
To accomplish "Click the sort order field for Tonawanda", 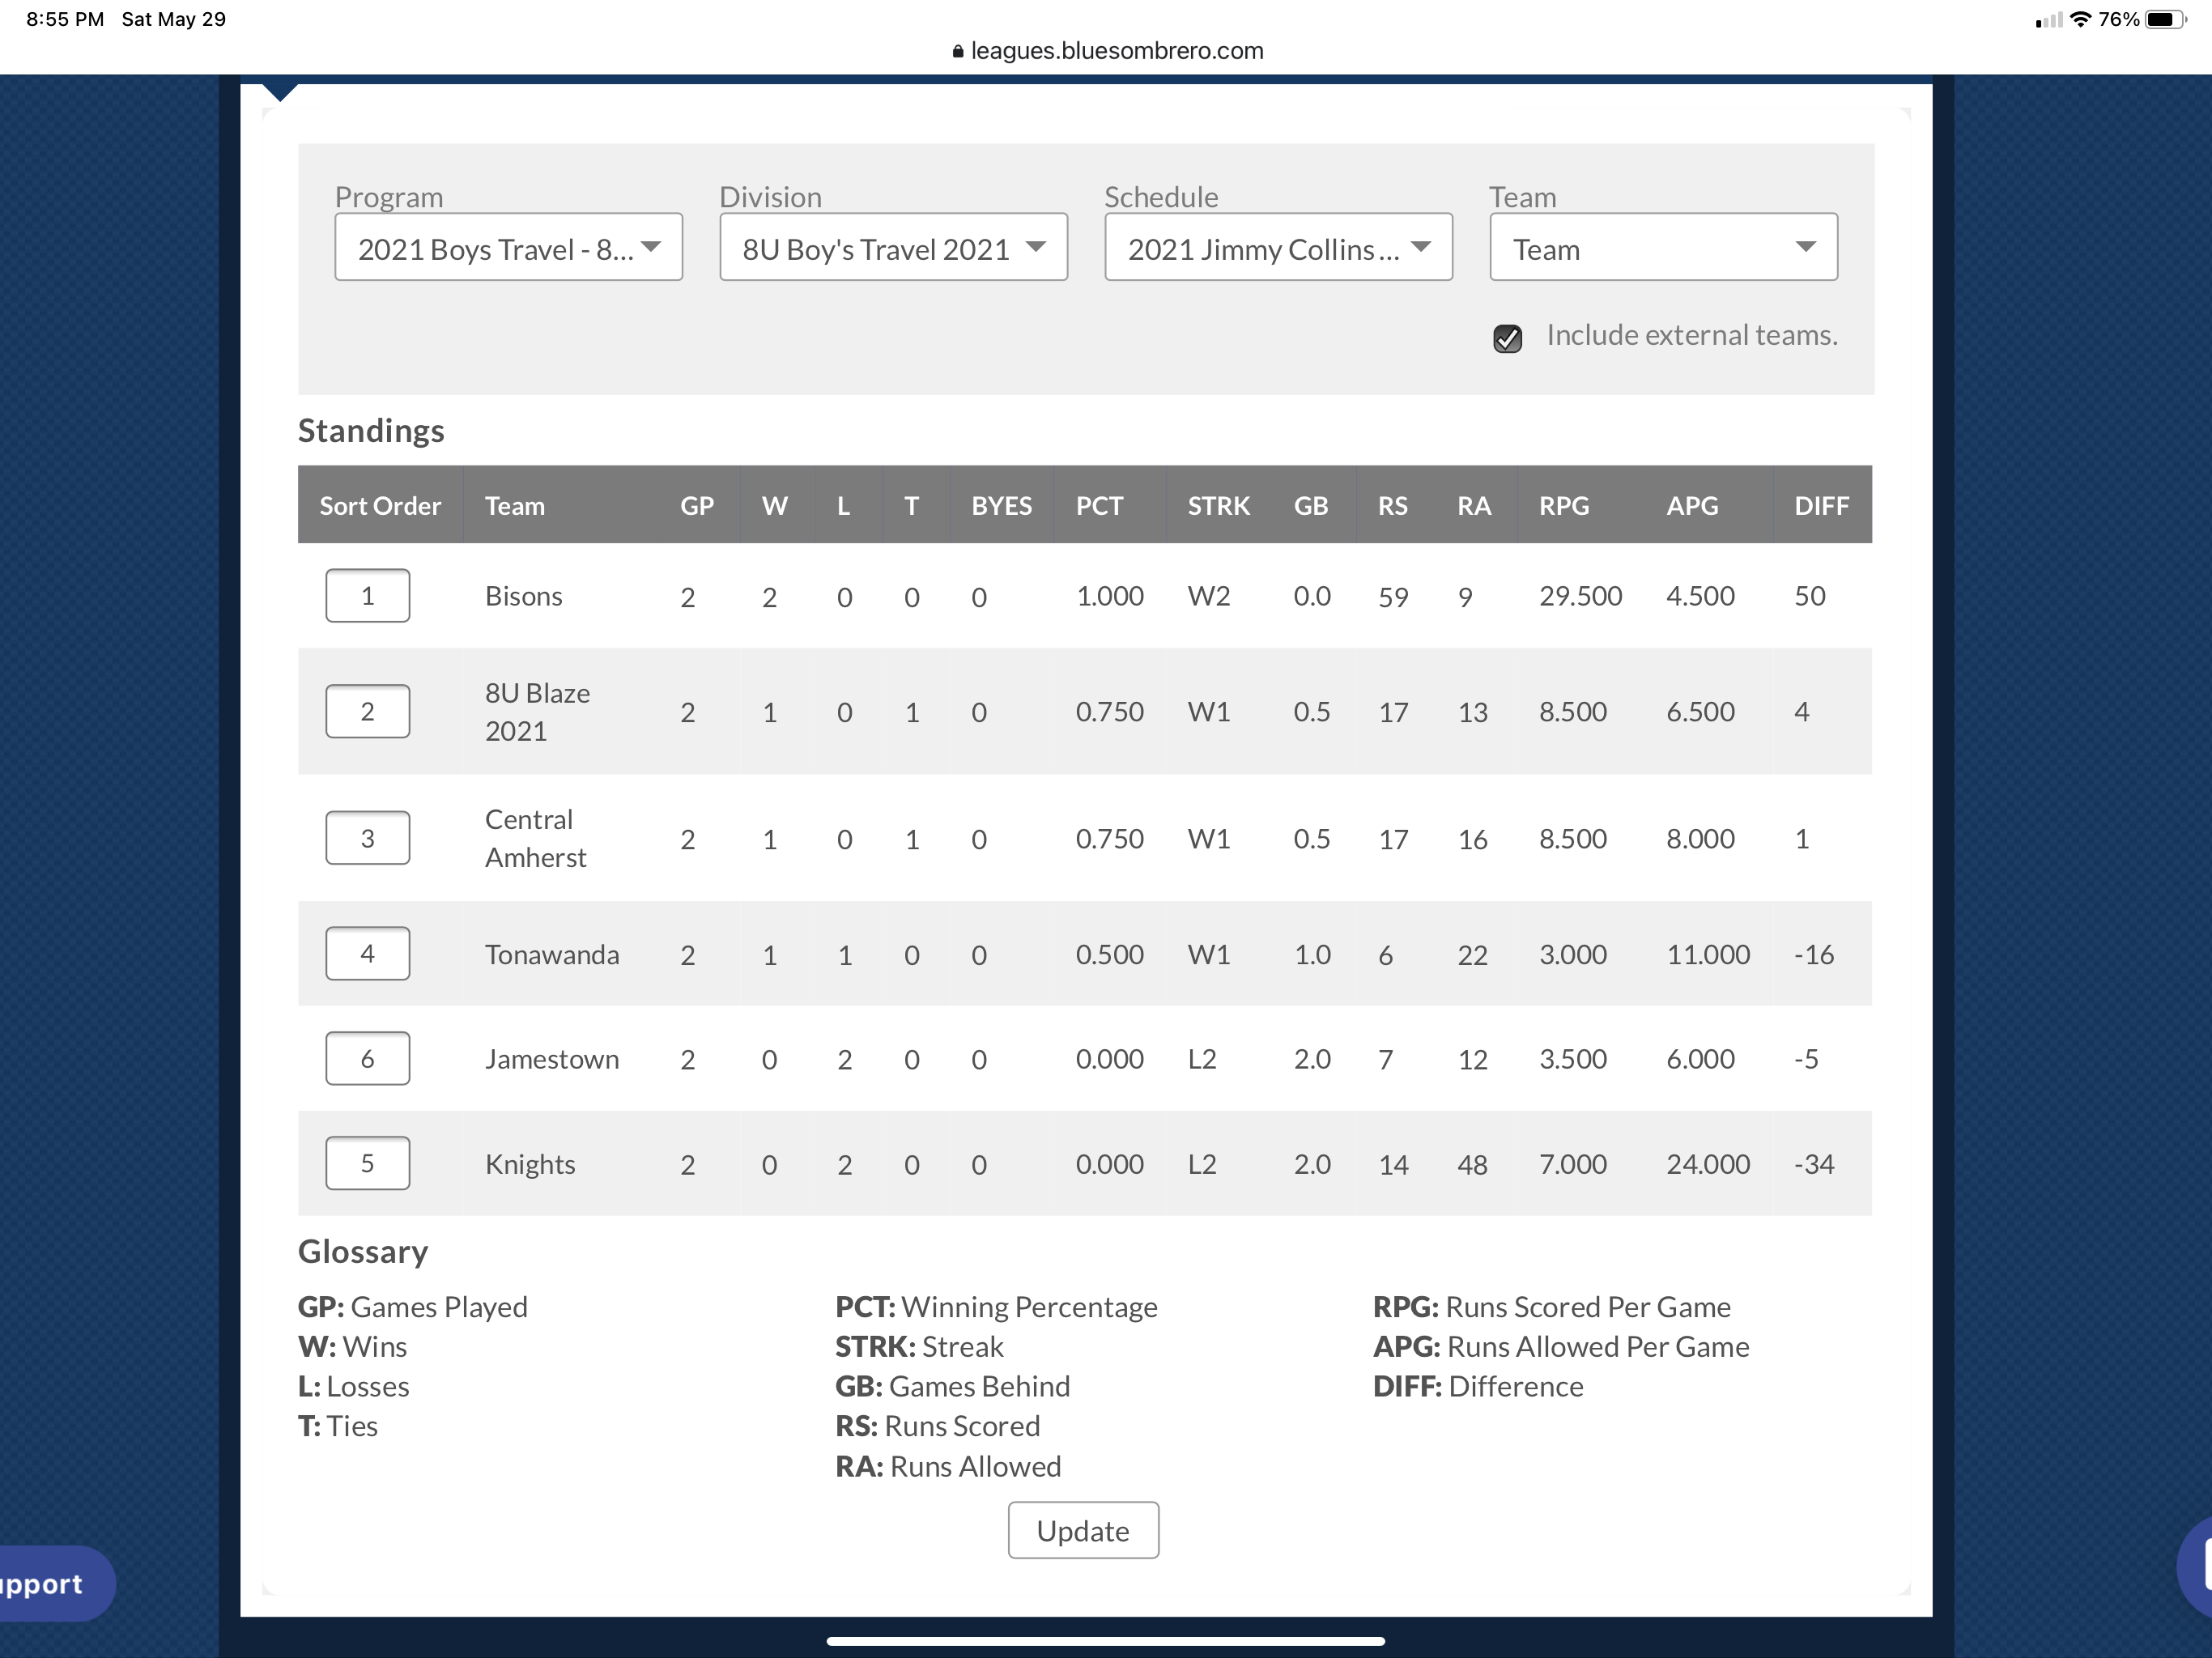I will click(x=367, y=954).
